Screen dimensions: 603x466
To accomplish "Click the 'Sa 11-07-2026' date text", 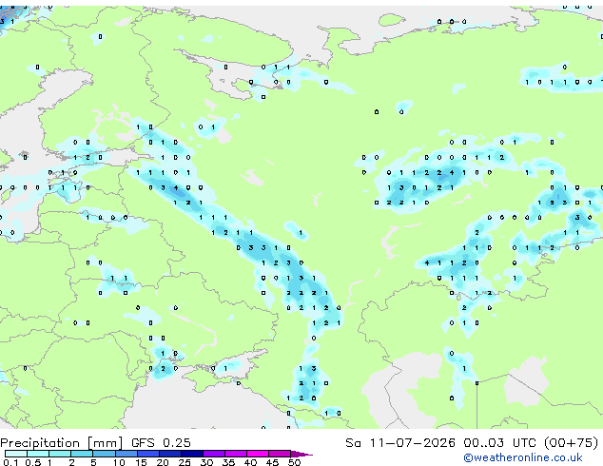I will [400, 442].
